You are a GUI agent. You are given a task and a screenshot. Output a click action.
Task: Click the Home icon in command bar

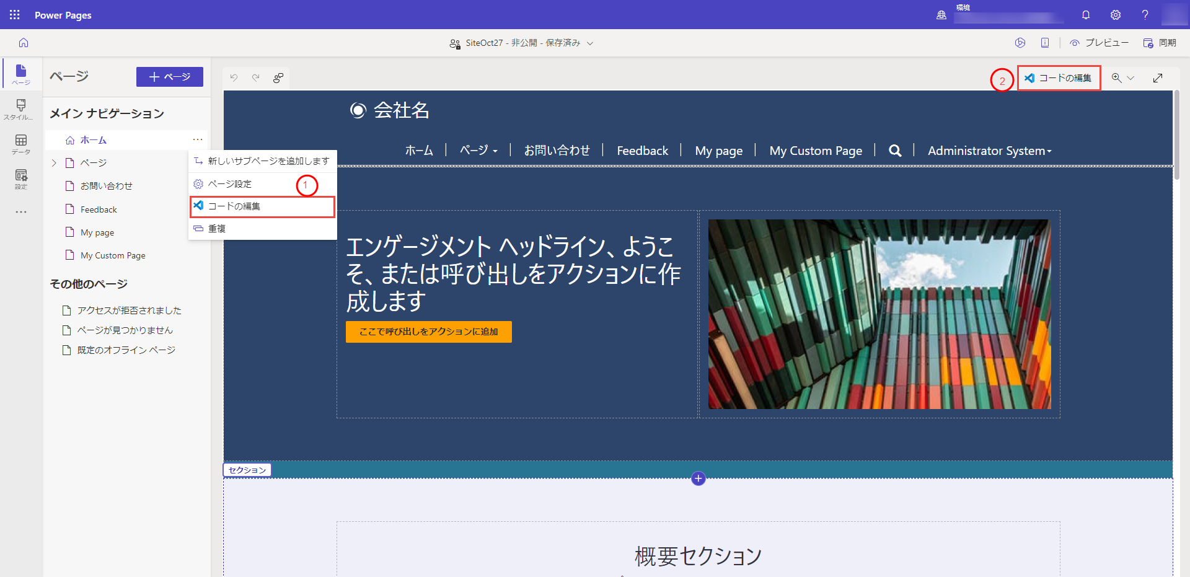coord(24,43)
